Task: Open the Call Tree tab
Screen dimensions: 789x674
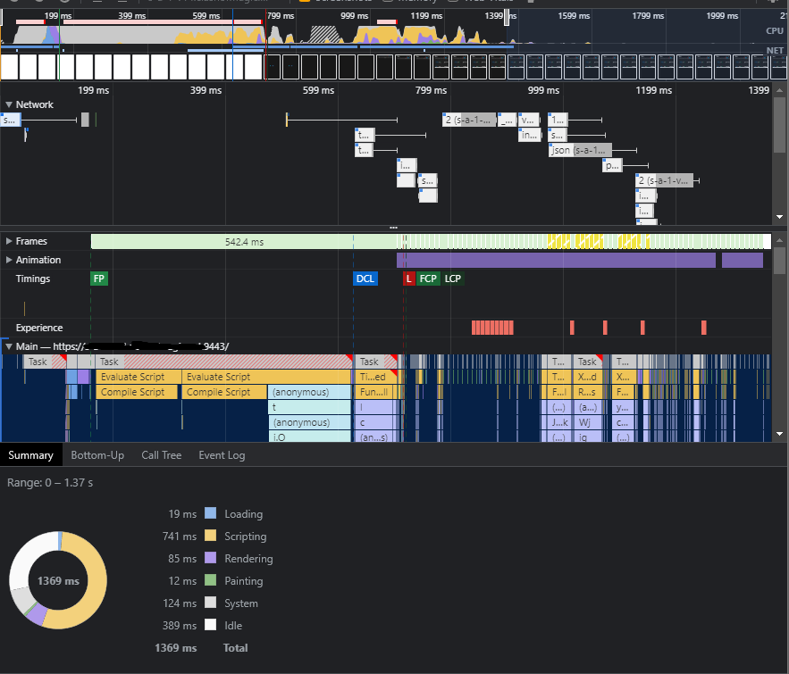Action: 162,455
